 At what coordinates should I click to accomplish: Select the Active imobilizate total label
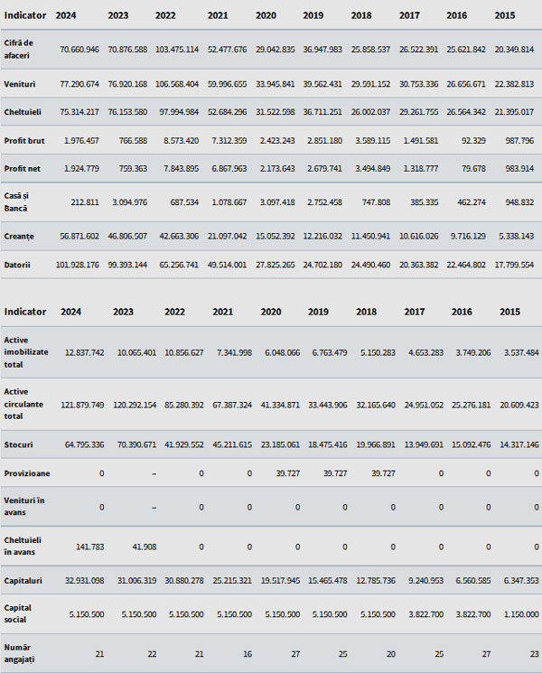click(26, 352)
